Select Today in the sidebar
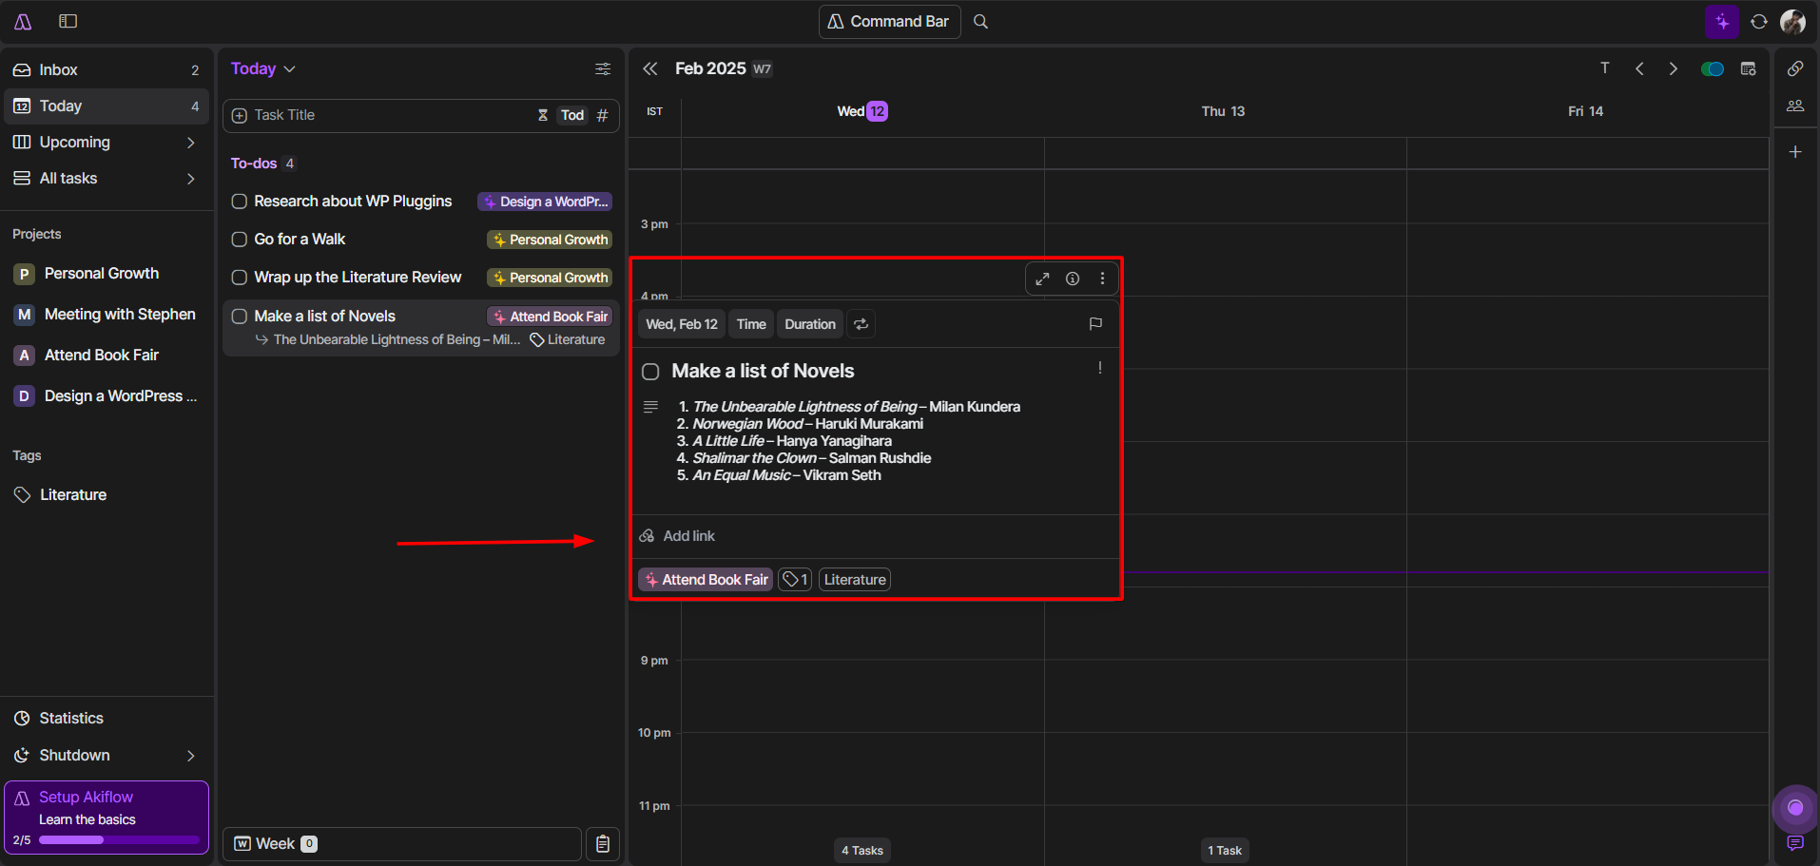The image size is (1820, 866). (106, 106)
